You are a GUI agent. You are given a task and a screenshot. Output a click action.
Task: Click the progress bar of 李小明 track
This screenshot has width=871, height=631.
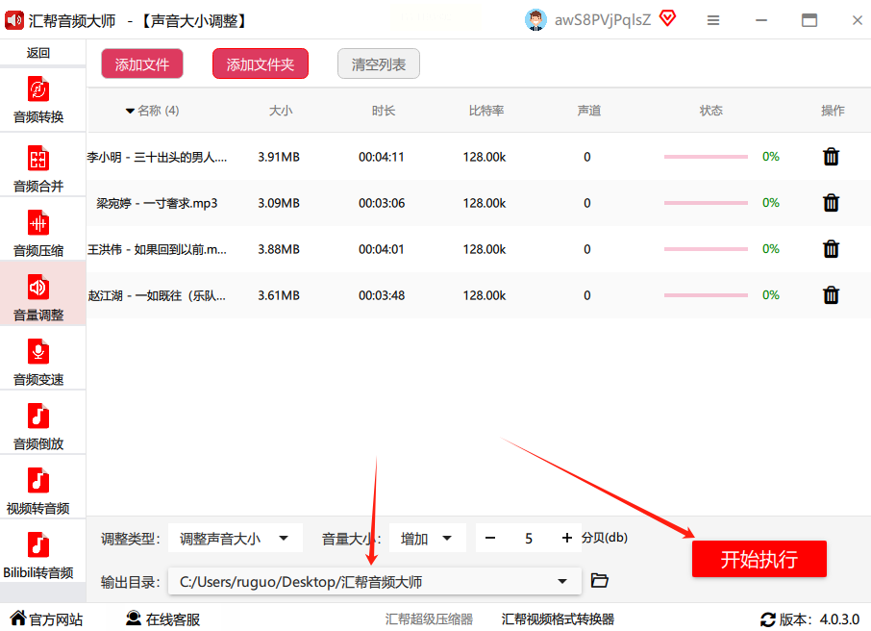pos(706,157)
